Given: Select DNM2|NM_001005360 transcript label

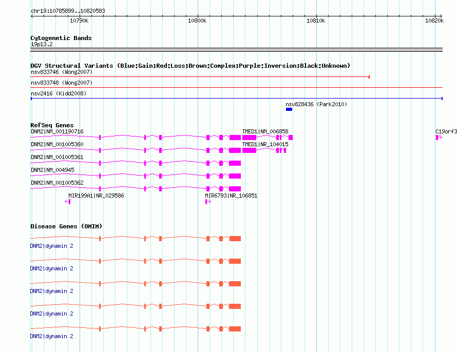Looking at the screenshot, I should click(57, 144).
